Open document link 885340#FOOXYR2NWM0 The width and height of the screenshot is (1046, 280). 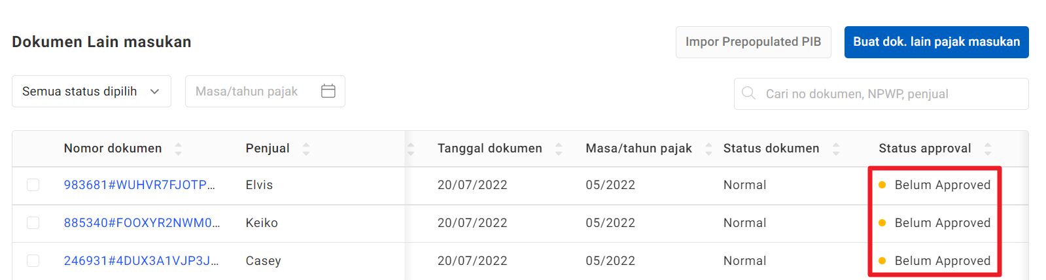tap(142, 223)
